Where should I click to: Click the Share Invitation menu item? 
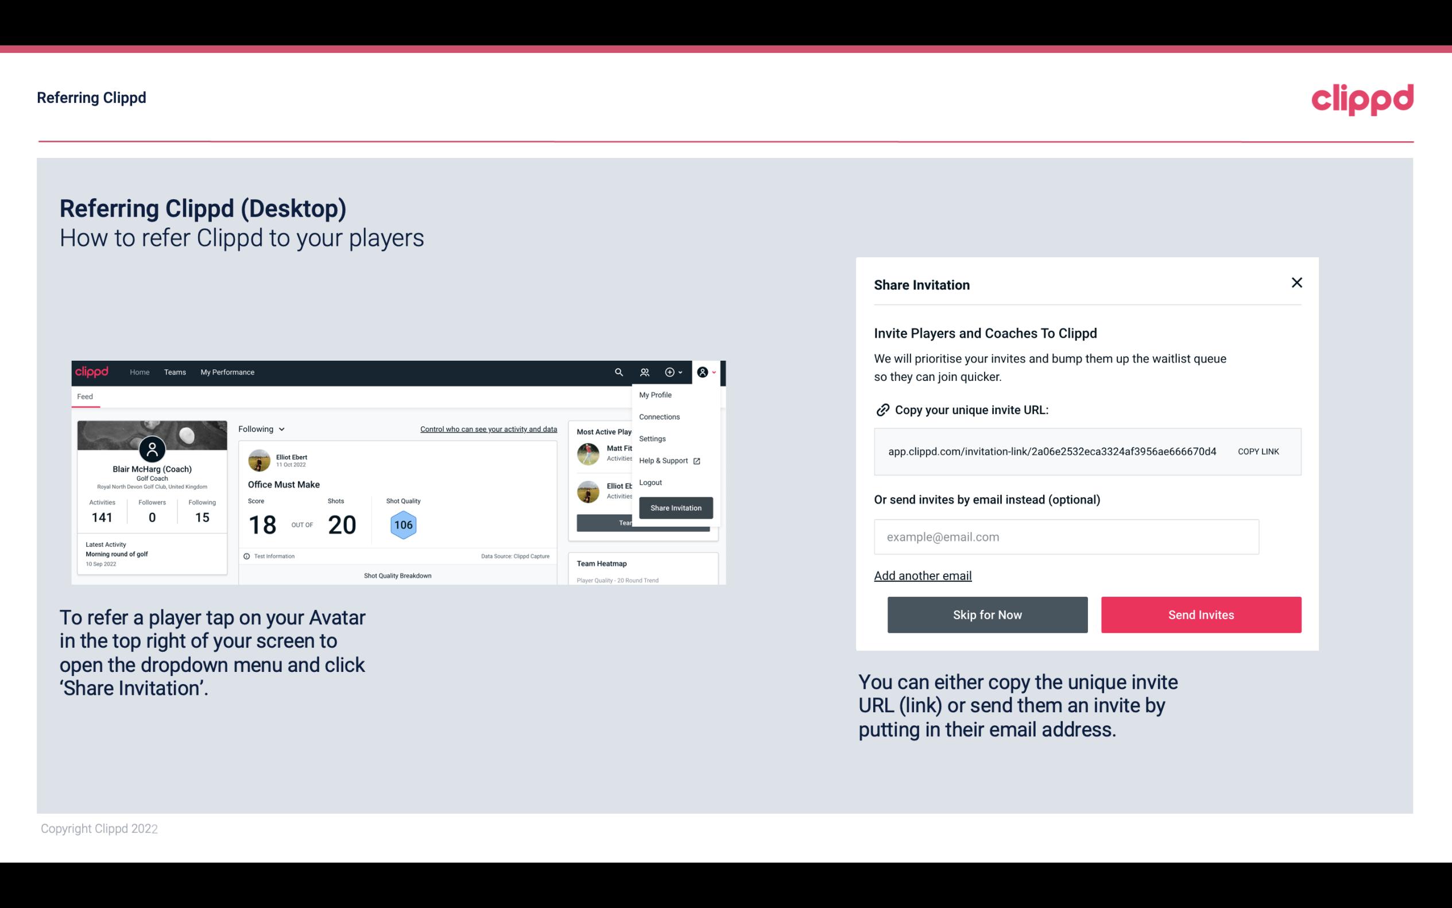click(x=675, y=507)
